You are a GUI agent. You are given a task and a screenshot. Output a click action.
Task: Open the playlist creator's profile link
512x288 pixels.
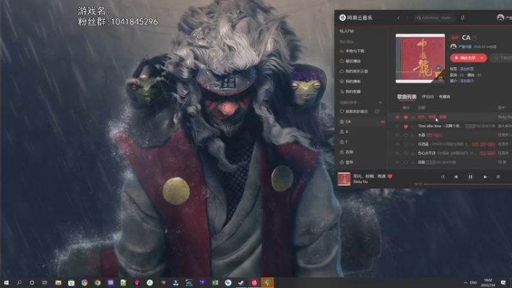point(465,47)
